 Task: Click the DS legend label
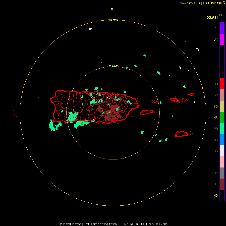(215, 151)
